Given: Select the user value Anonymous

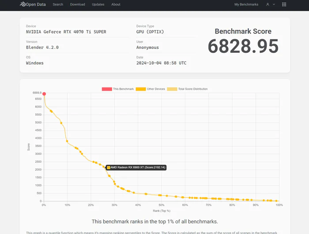Looking at the screenshot, I should [147, 48].
